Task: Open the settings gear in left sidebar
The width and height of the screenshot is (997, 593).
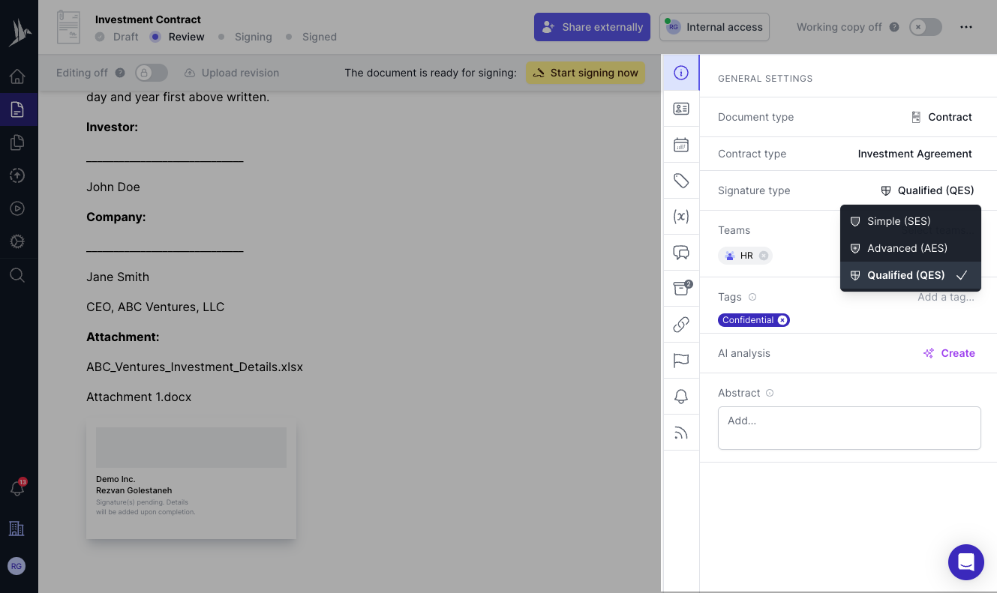Action: click(17, 241)
